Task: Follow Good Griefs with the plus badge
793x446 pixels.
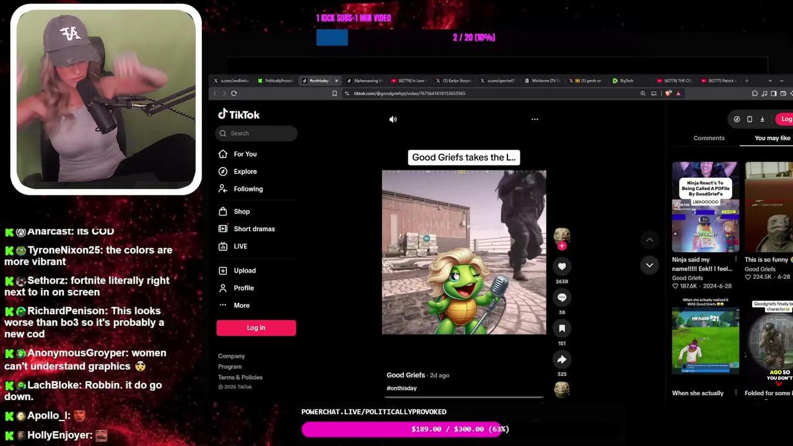Action: coord(562,246)
